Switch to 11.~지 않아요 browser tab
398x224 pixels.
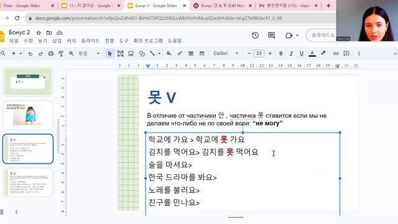[91, 6]
